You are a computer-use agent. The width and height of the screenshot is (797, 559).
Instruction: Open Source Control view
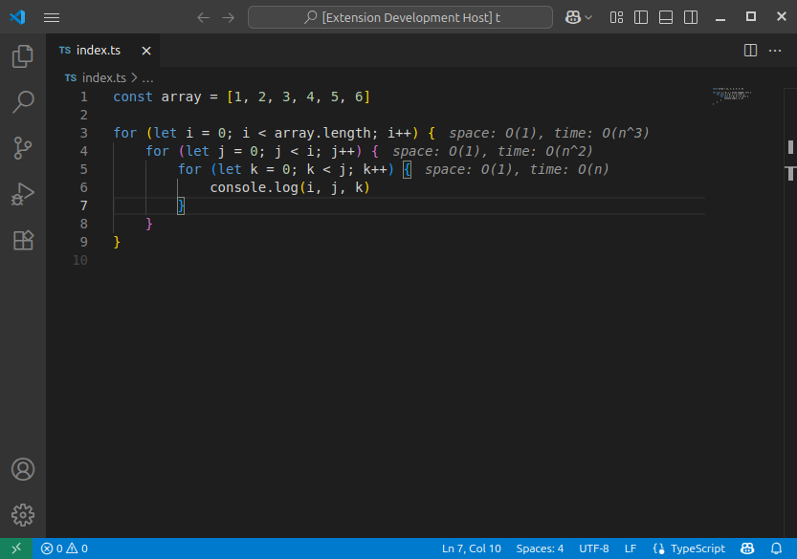pos(23,148)
